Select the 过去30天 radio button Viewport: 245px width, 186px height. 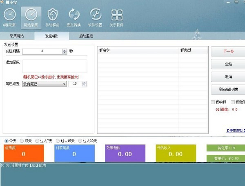click(80, 141)
